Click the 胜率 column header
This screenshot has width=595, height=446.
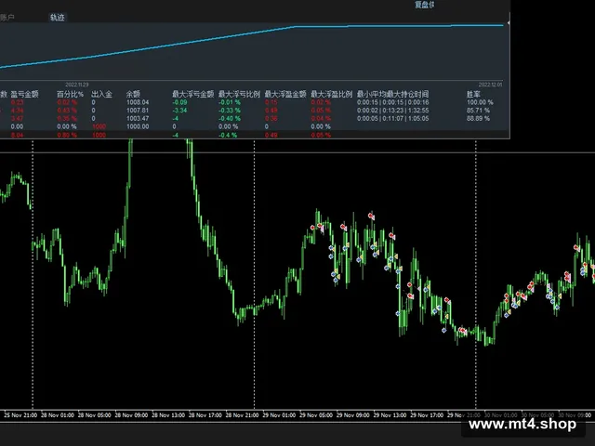(x=473, y=94)
